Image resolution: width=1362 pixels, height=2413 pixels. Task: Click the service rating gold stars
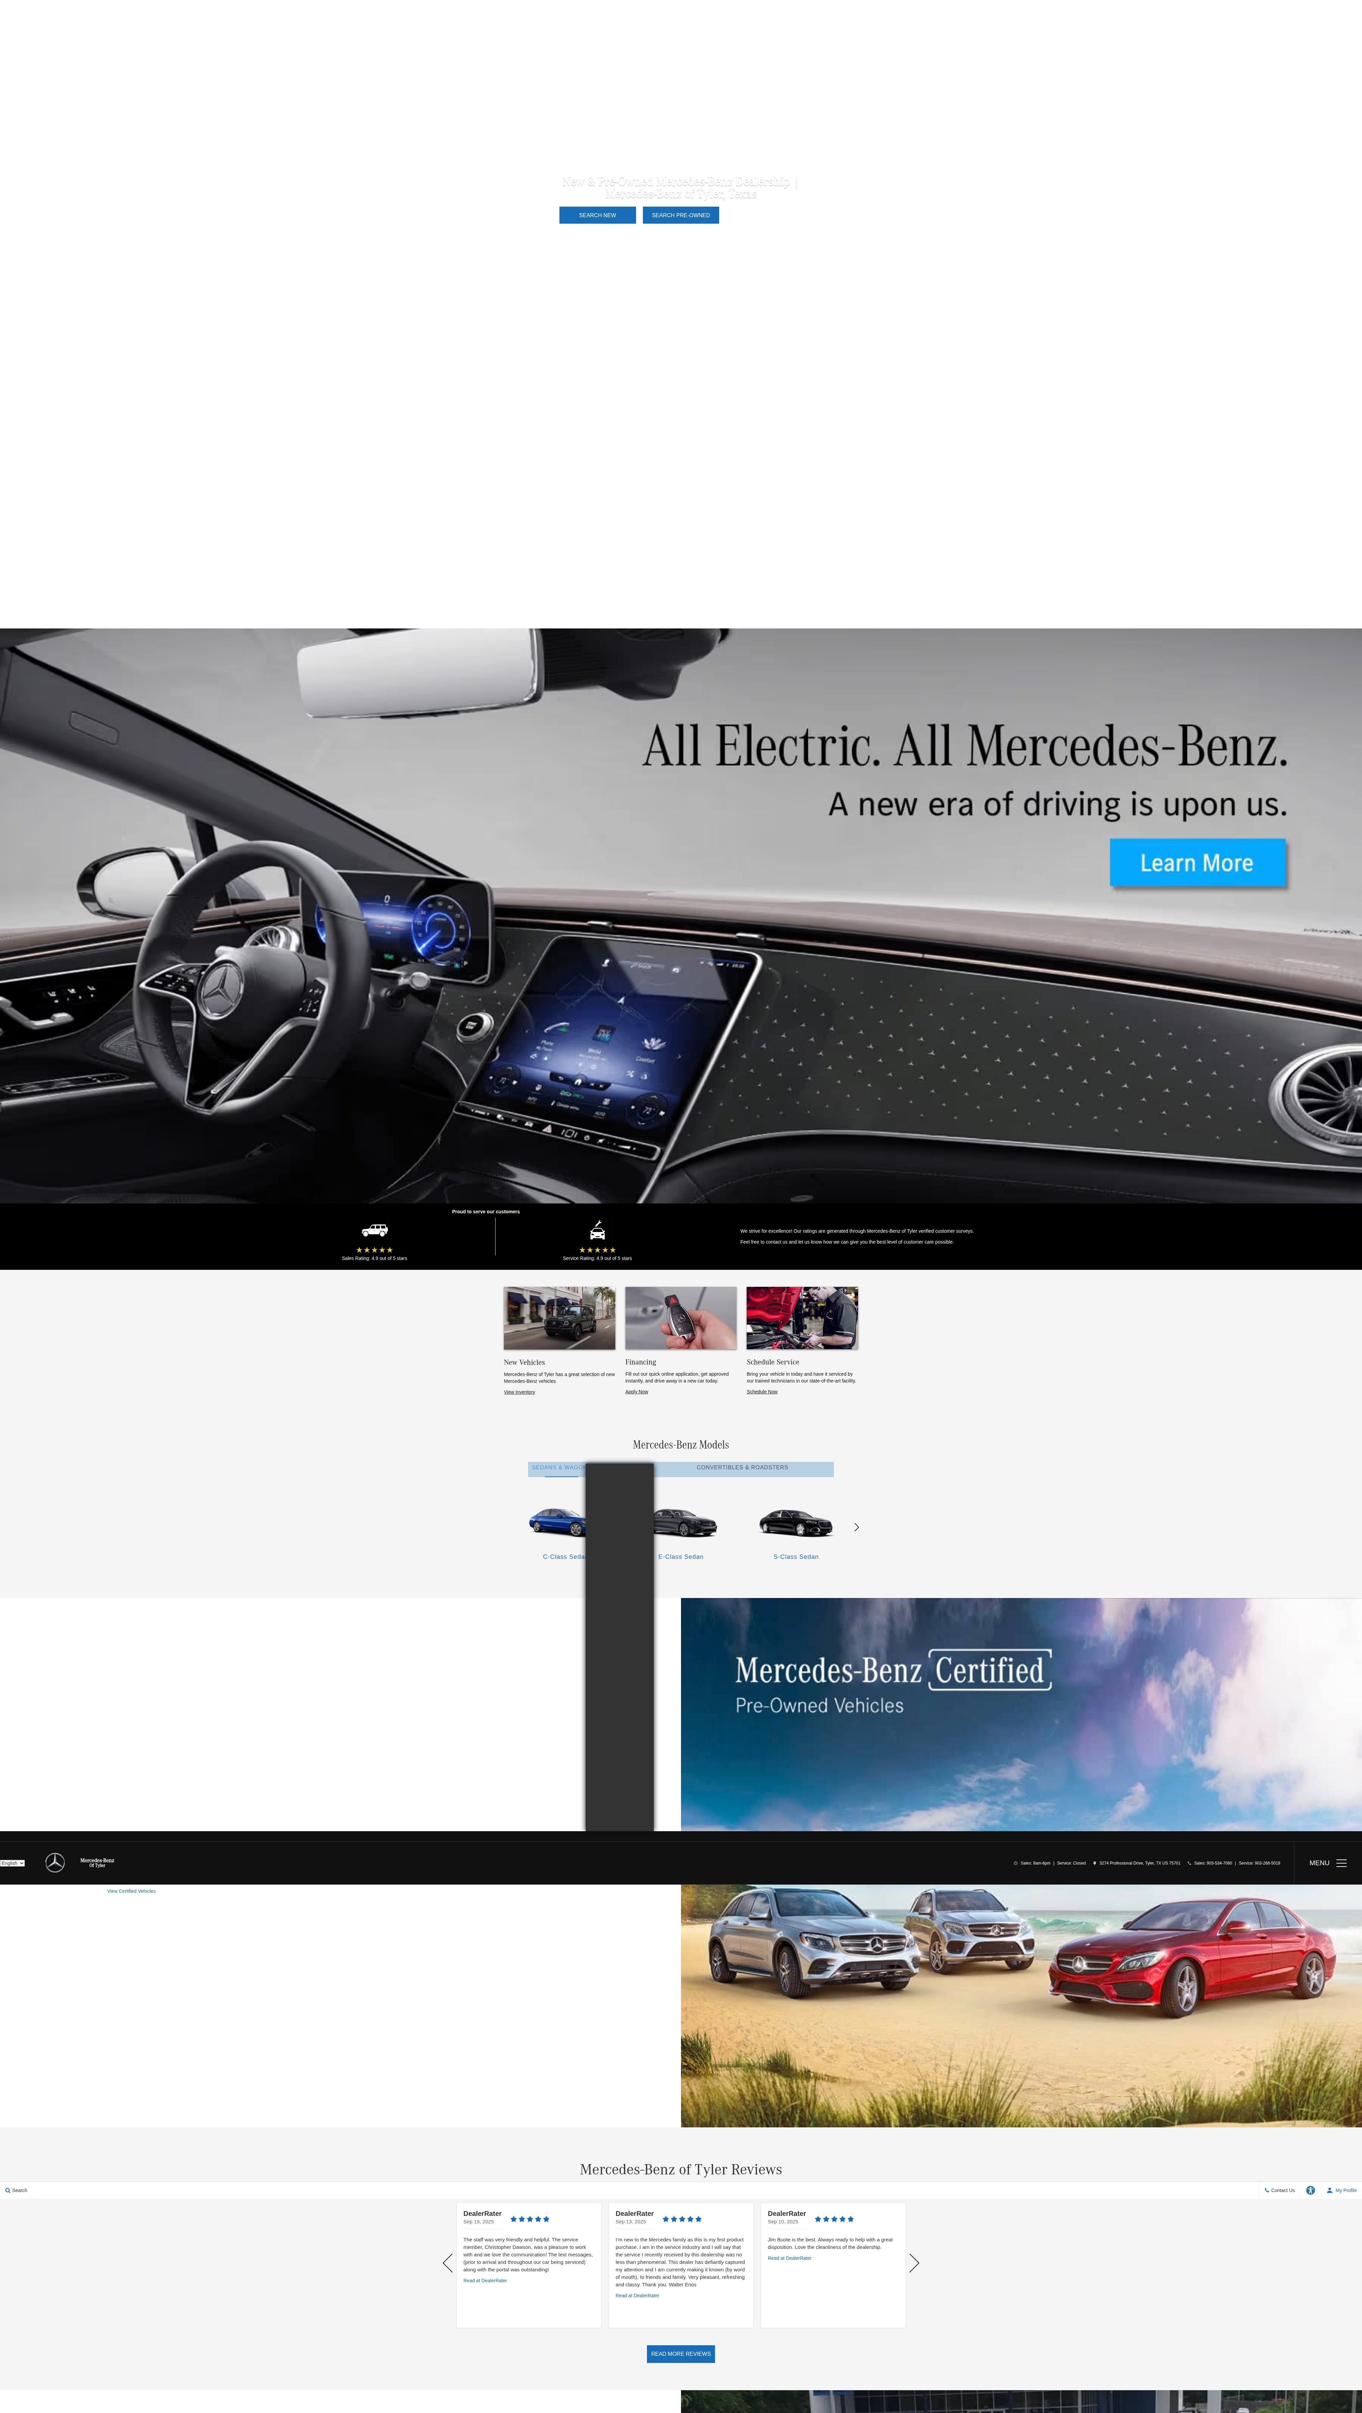598,1250
